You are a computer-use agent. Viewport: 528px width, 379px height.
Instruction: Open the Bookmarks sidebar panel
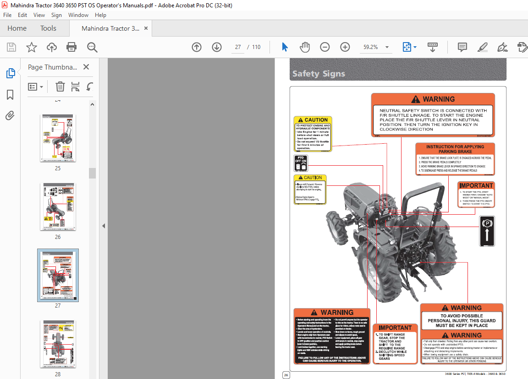coord(10,94)
